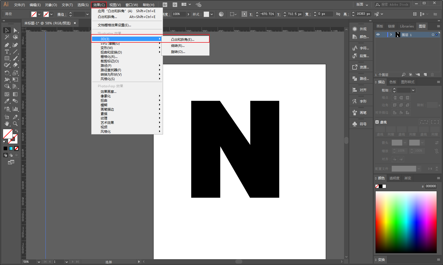
Task: Click the target circle of 图层 1
Action: (433, 35)
